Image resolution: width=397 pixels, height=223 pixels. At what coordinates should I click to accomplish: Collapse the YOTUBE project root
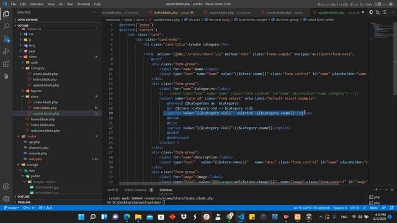tap(57, 25)
